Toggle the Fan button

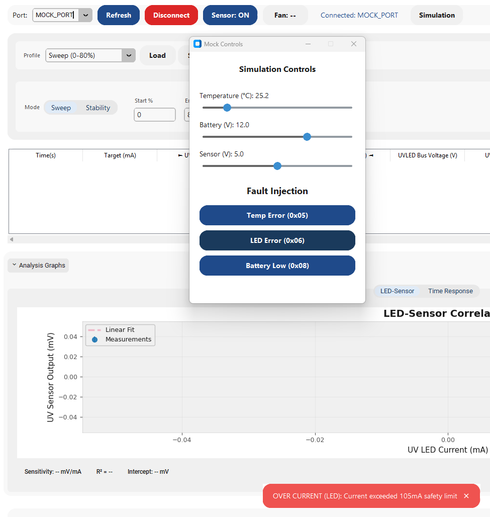pos(285,15)
